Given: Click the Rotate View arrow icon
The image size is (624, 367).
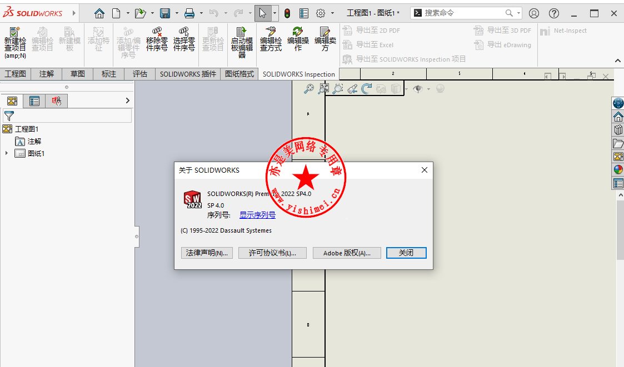Looking at the screenshot, I should point(367,89).
